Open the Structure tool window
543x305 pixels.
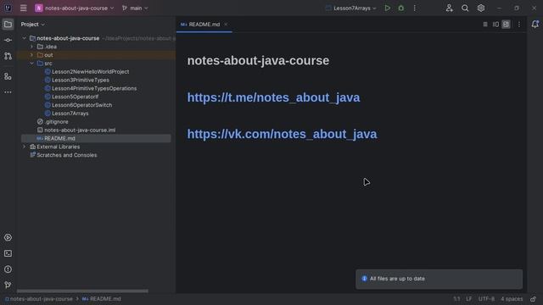[8, 76]
